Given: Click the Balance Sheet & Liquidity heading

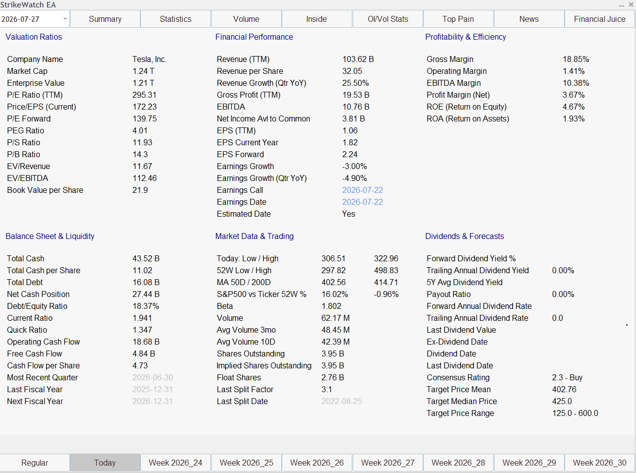Looking at the screenshot, I should (x=50, y=236).
